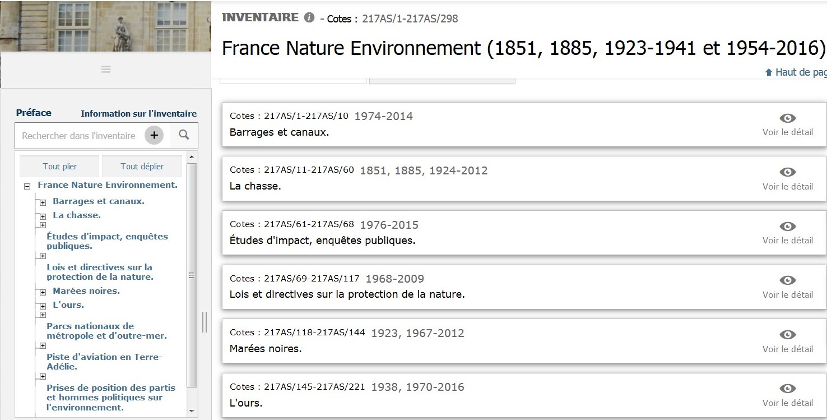The height and width of the screenshot is (420, 827).
Task: Click the Cotes 217AS/1-217AS/10 text
Action: 289,116
